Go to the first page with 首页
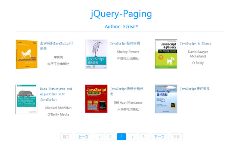Viewport: 243px width, 156px height. 66,137
